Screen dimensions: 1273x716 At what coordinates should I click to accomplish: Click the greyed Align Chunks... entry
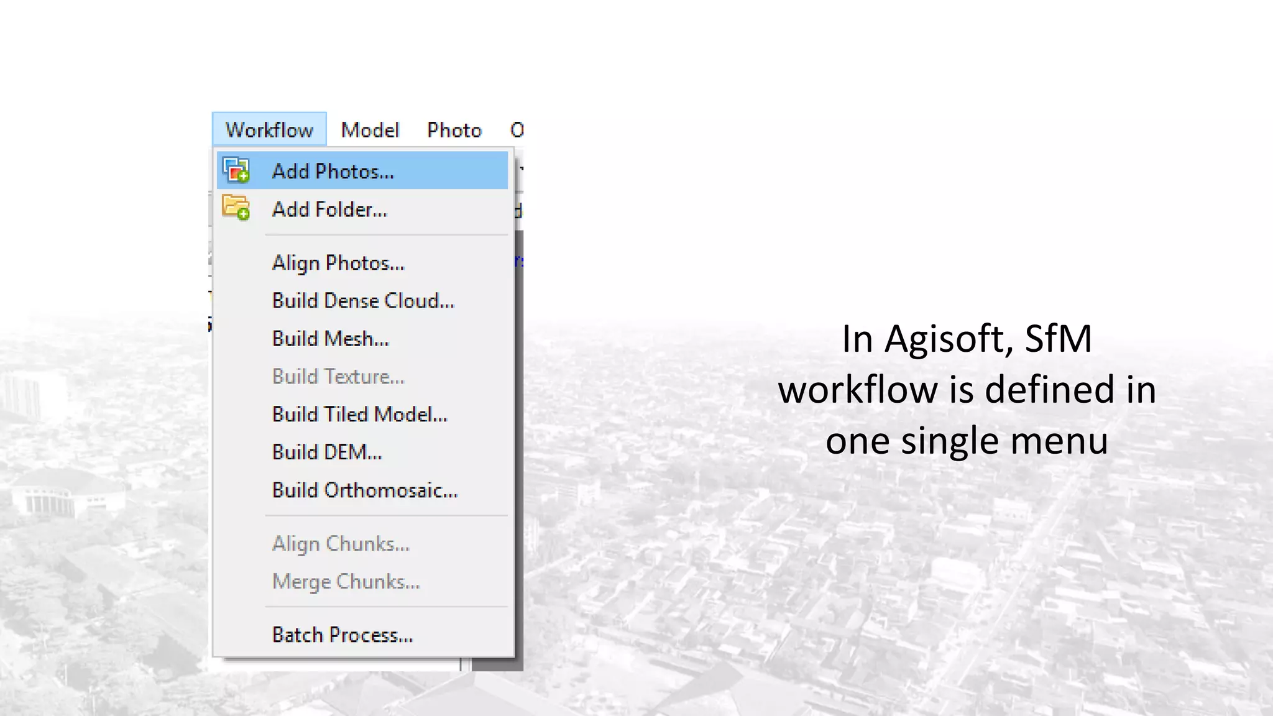coord(362,544)
